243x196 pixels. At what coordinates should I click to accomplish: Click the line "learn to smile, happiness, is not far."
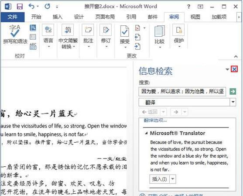point(44,134)
